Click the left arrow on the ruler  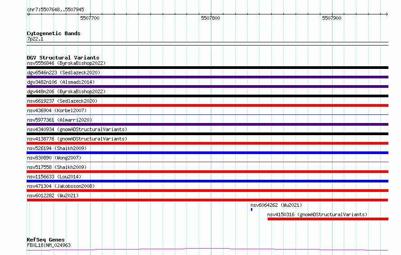pos(28,14)
